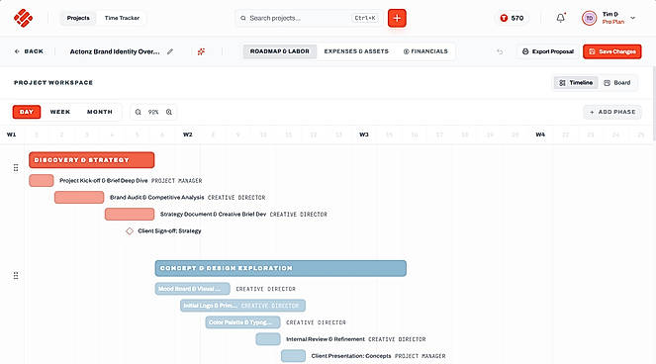Screen dimensions: 656x364
Task: Select Strategy Document task bar
Action: pos(130,214)
